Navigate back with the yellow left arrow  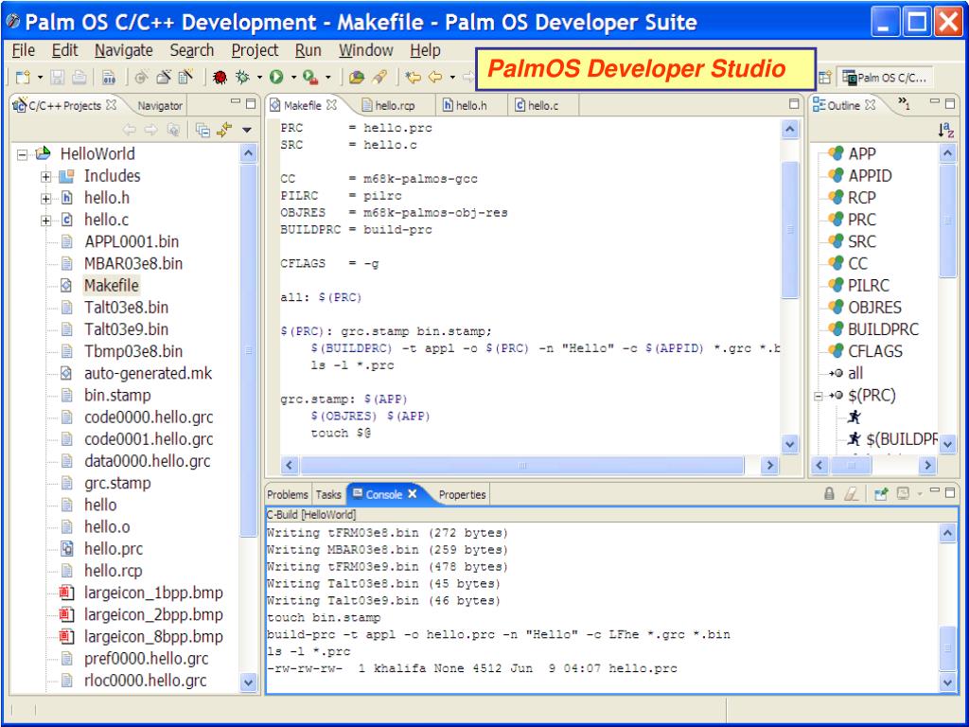click(435, 77)
